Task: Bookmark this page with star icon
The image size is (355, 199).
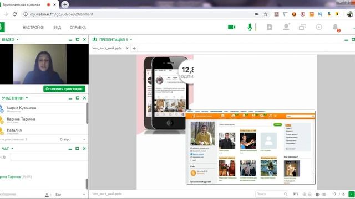Action: click(x=266, y=14)
